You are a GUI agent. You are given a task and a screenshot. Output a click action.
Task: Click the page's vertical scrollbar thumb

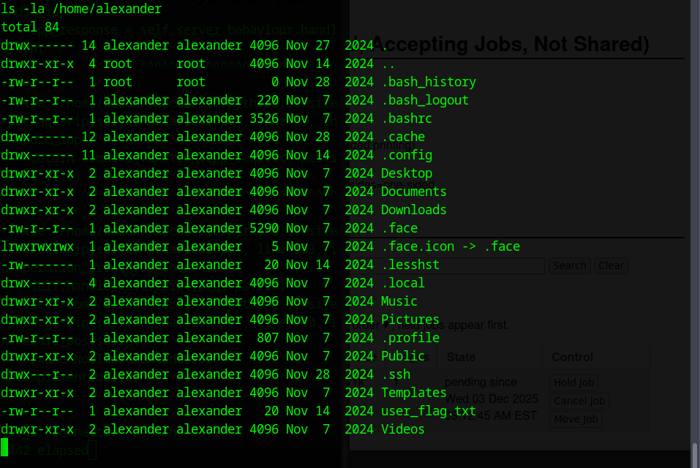[x=694, y=453]
